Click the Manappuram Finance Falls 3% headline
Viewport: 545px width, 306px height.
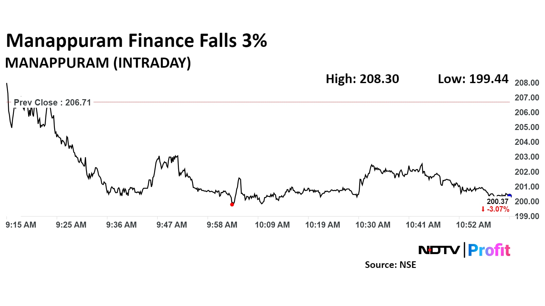(x=136, y=41)
